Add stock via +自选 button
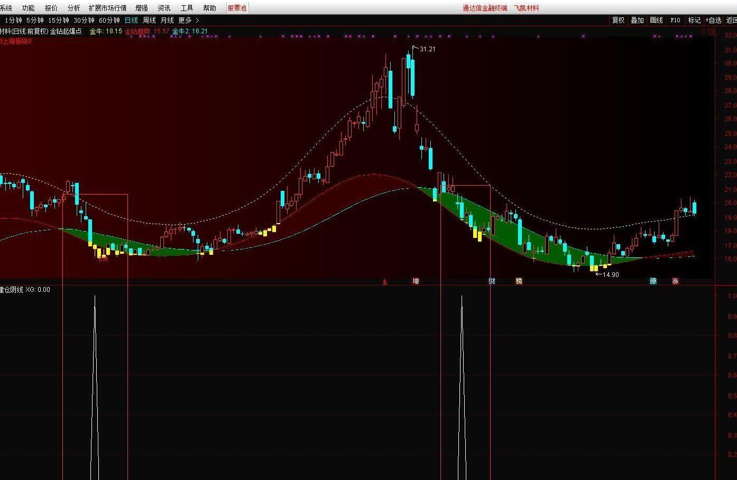This screenshot has width=737, height=480. point(713,20)
